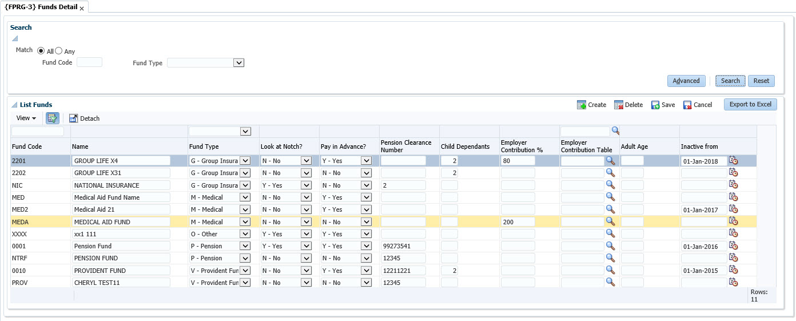Open the View menu
Viewport: 796px width, 321px height.
coord(26,118)
